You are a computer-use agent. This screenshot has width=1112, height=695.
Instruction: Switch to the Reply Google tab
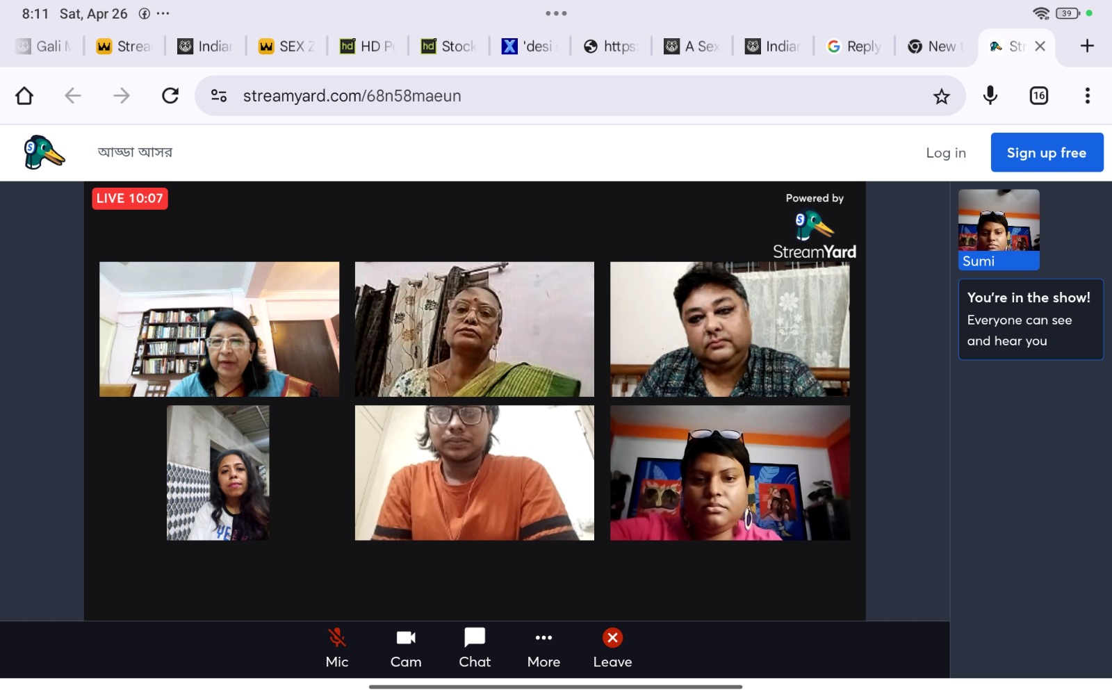point(854,47)
